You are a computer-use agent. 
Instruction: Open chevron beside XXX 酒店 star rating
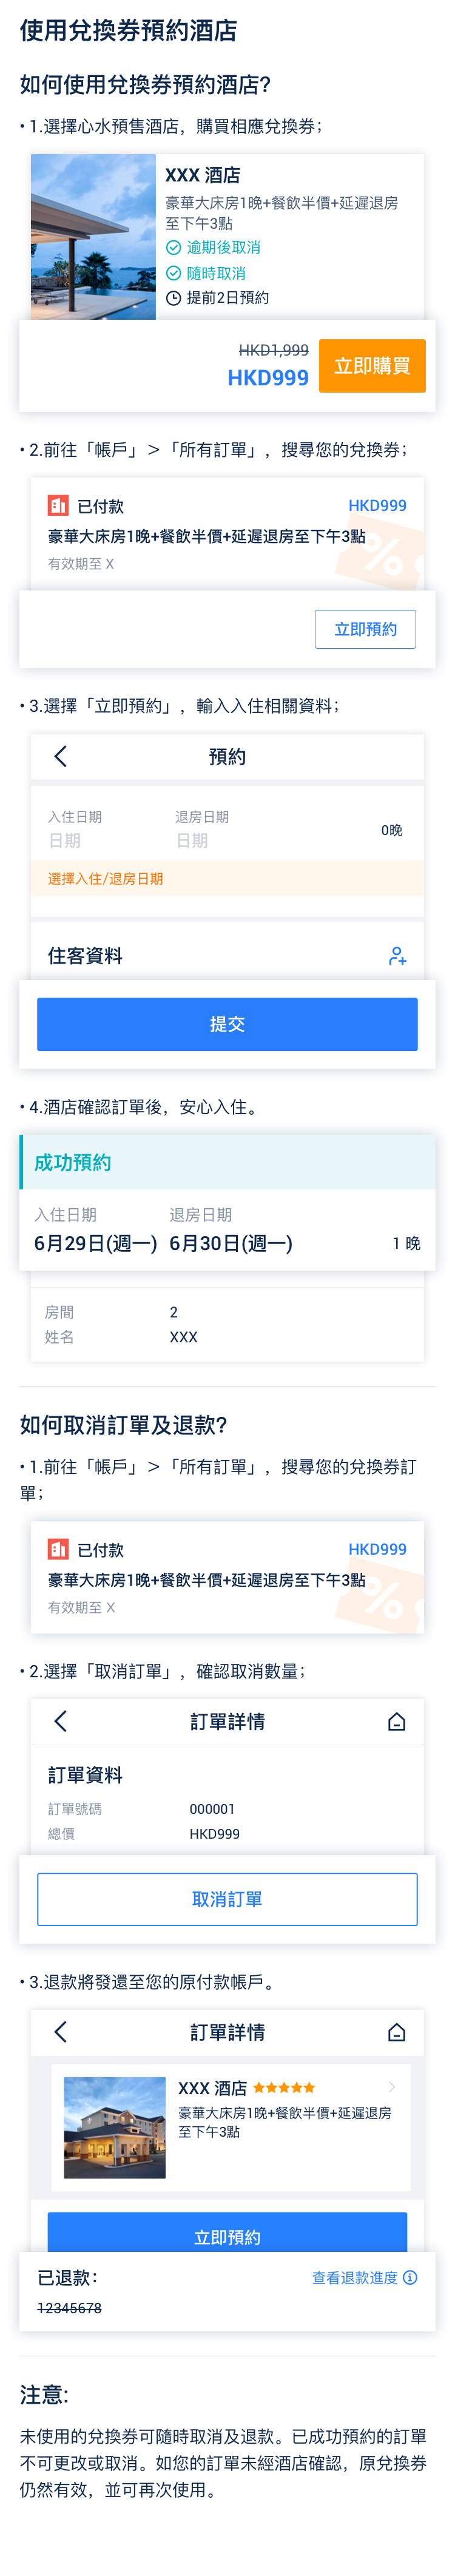coord(392,2087)
